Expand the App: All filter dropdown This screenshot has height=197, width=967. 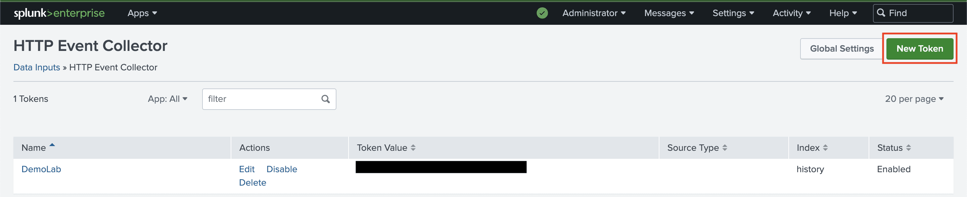tap(168, 99)
